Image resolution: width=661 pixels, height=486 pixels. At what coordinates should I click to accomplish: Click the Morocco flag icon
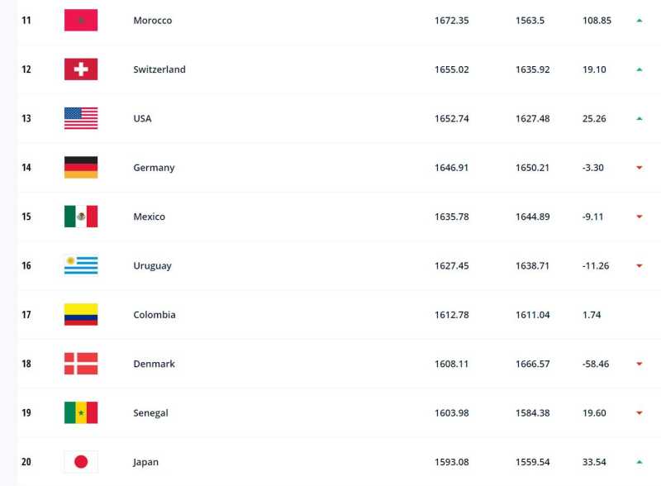pyautogui.click(x=81, y=20)
